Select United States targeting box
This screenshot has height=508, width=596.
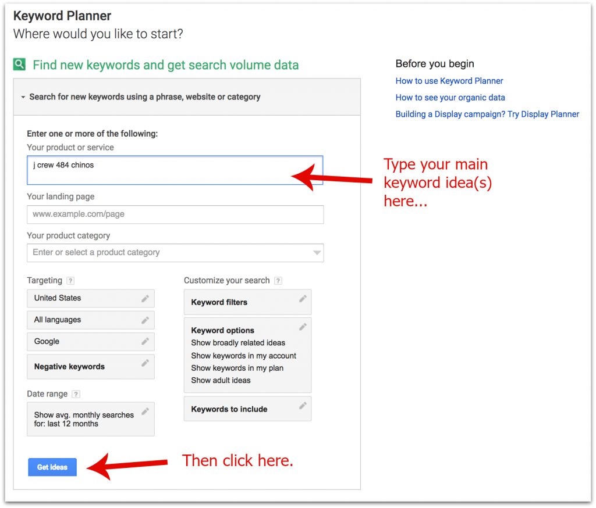tap(90, 298)
